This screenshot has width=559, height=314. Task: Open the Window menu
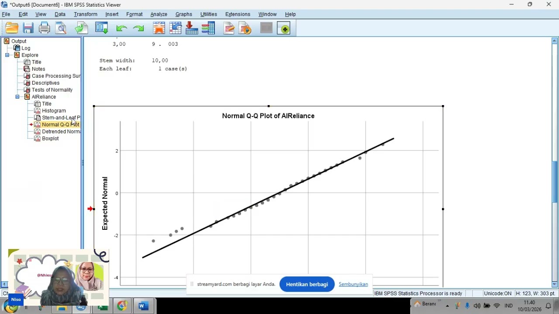coord(267,14)
